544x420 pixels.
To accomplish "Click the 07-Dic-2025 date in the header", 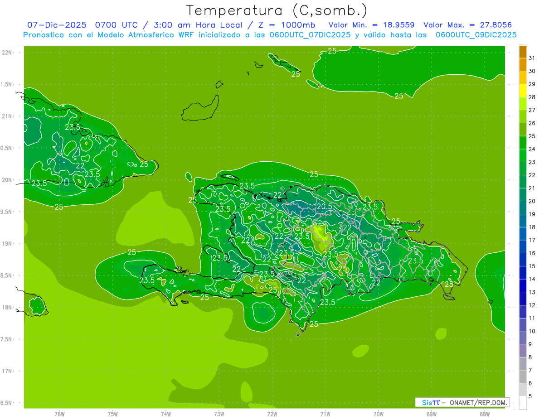I will [57, 25].
